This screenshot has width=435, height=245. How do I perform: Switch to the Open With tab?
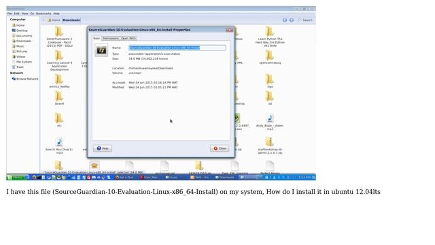(x=128, y=38)
